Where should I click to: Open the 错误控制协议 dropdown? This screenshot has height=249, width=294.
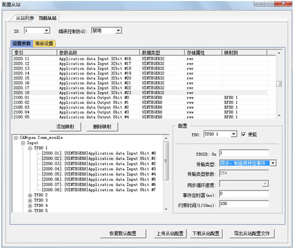pyautogui.click(x=118, y=31)
